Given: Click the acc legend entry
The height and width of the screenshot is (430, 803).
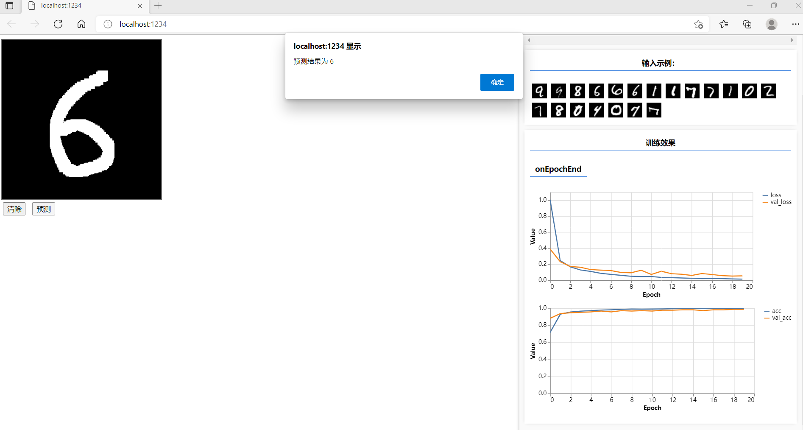Looking at the screenshot, I should pyautogui.click(x=773, y=311).
